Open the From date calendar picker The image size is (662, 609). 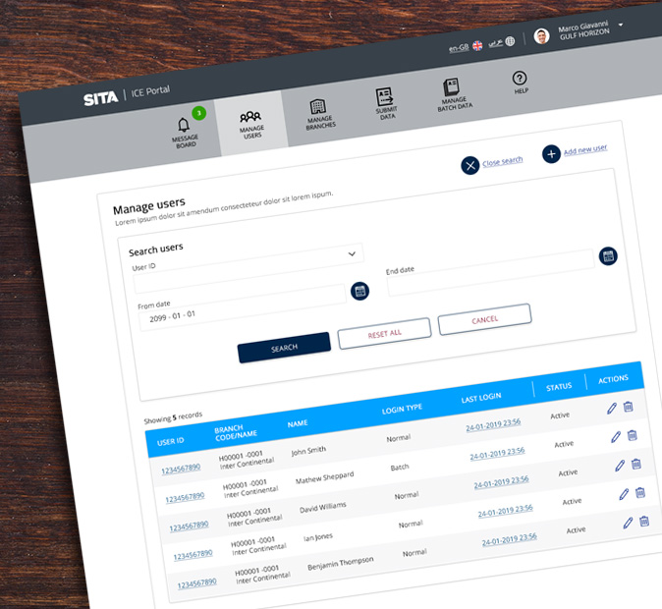tap(360, 291)
